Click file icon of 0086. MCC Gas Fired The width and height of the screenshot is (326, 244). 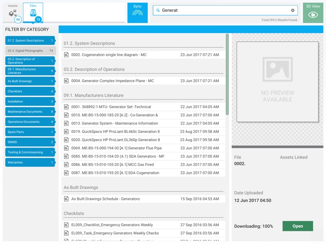click(x=67, y=165)
